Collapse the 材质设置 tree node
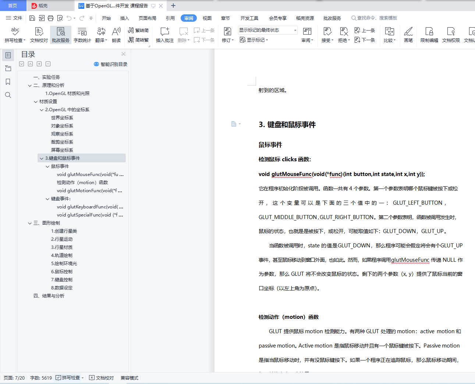The height and width of the screenshot is (384, 475). pyautogui.click(x=36, y=102)
